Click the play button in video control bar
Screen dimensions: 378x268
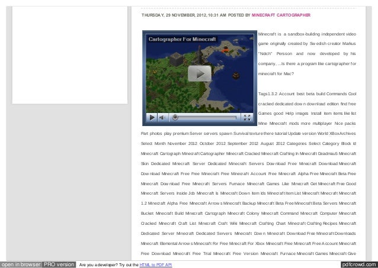point(152,118)
